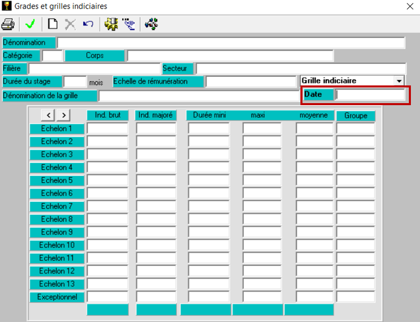Create a new record with the blank page icon
This screenshot has height=322, width=420.
pos(53,24)
